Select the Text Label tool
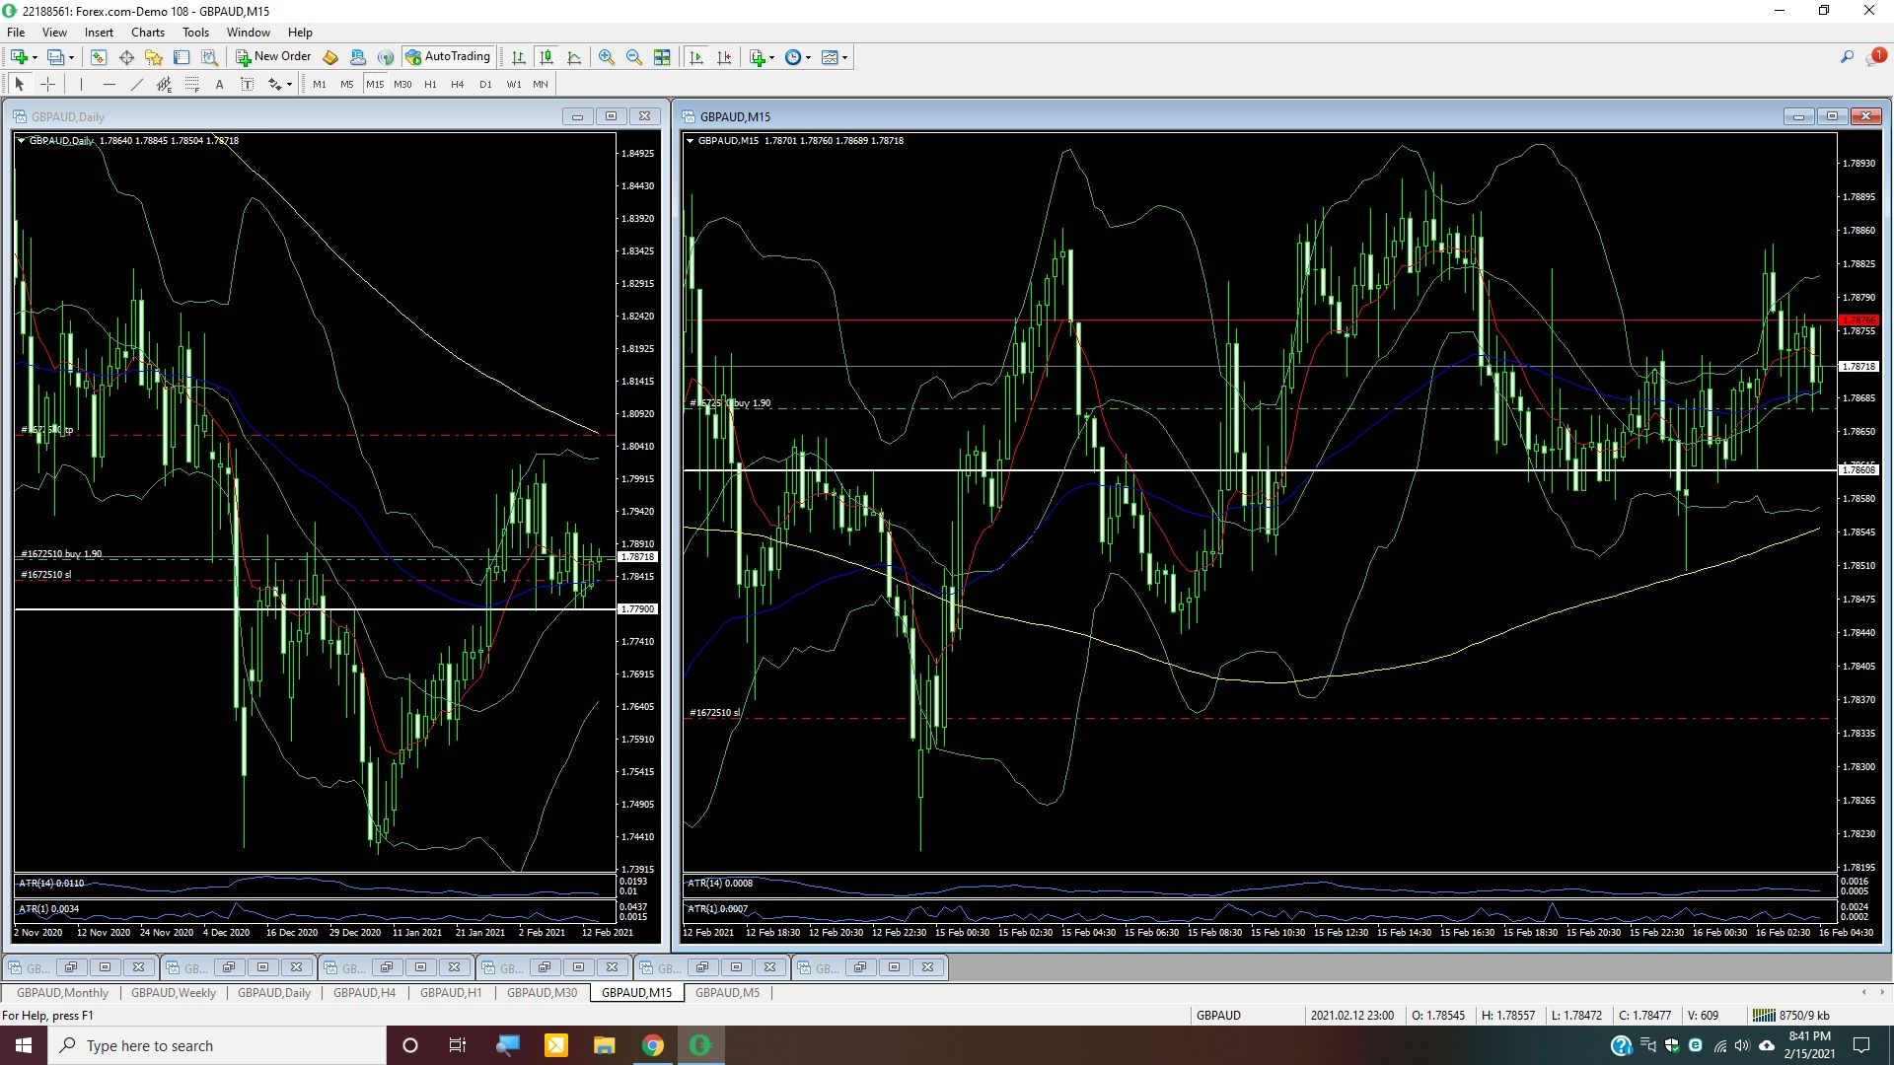The width and height of the screenshot is (1894, 1065). pyautogui.click(x=247, y=84)
